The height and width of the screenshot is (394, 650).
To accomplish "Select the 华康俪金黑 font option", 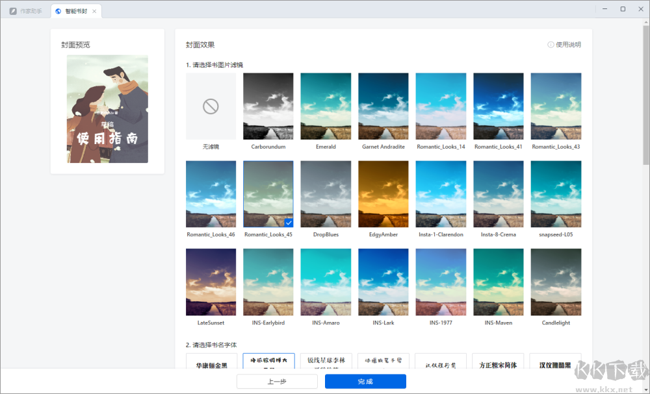I will click(211, 362).
